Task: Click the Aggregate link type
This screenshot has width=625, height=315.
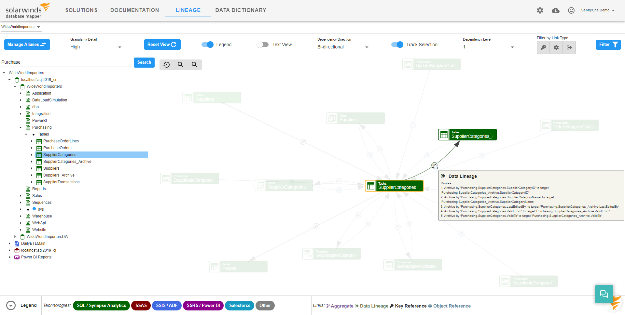Action: pyautogui.click(x=340, y=306)
